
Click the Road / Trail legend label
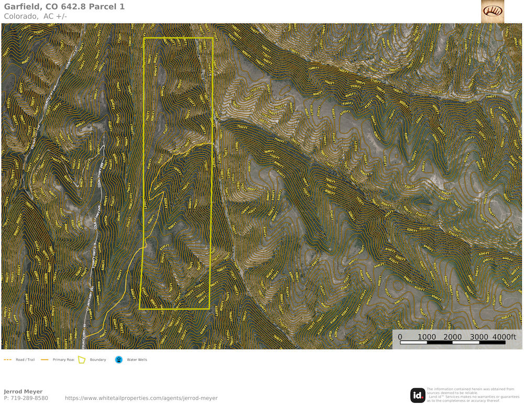(x=25, y=360)
